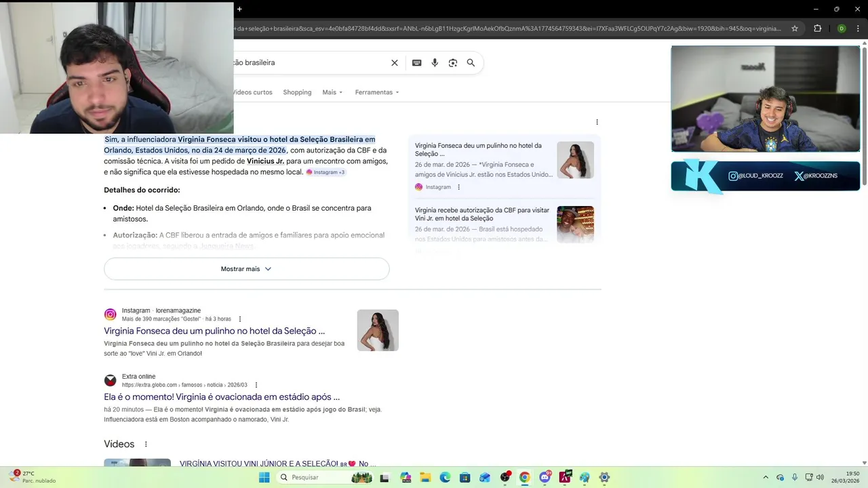Expand the Mais search filter dropdown
This screenshot has height=488, width=868.
pos(332,92)
